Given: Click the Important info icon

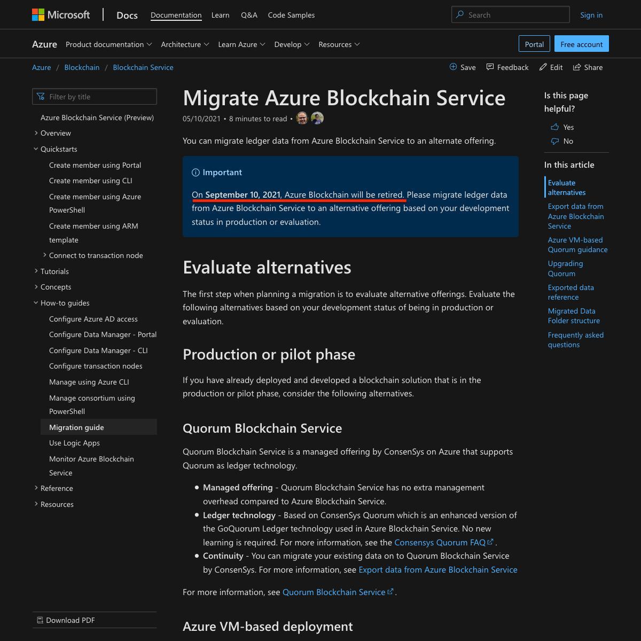Looking at the screenshot, I should click(x=196, y=173).
